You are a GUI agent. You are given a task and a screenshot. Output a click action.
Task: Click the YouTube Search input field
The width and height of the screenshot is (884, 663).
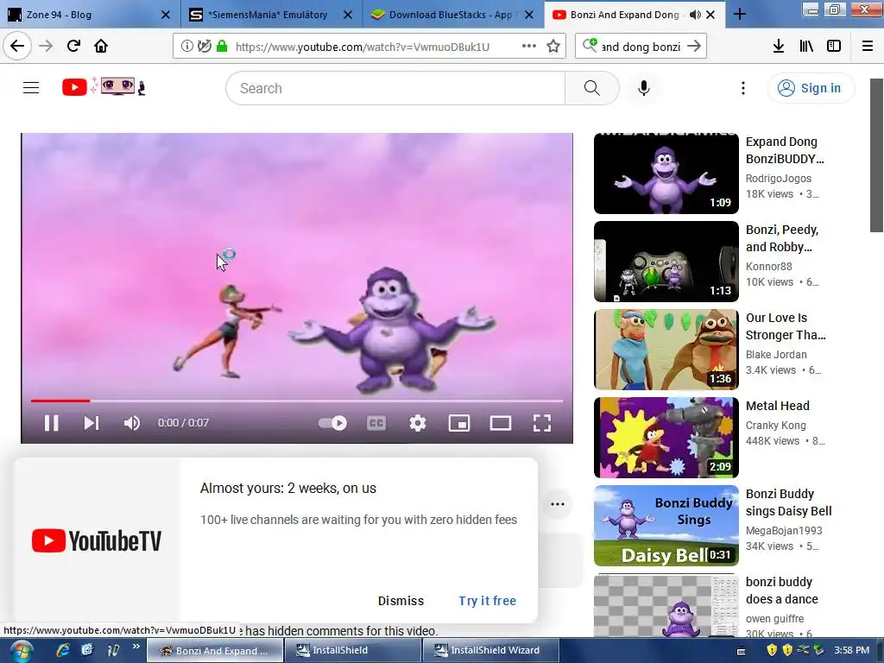pos(395,88)
